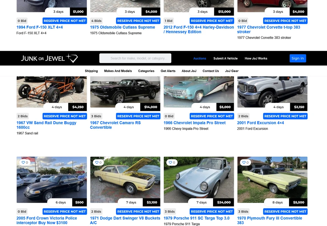Click the black Camaro convertible photo
The image size is (327, 226).
pyautogui.click(x=125, y=92)
